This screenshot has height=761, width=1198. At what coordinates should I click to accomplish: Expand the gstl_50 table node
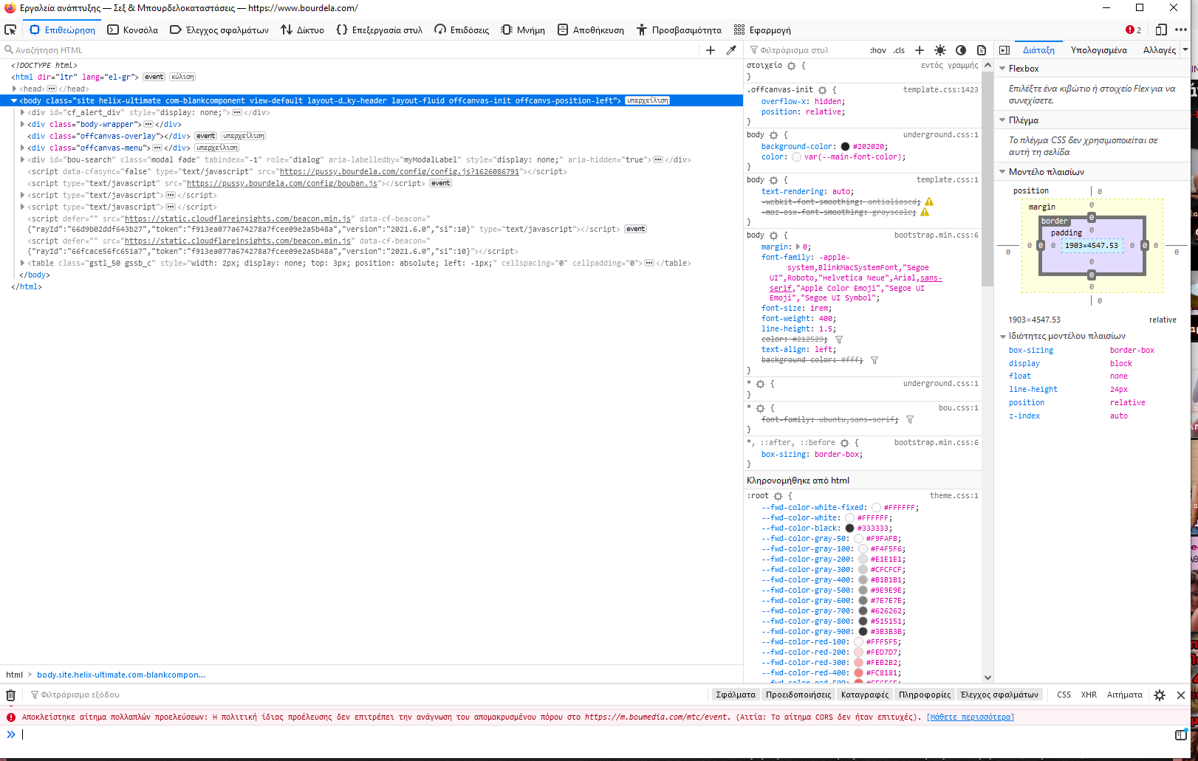[x=22, y=263]
